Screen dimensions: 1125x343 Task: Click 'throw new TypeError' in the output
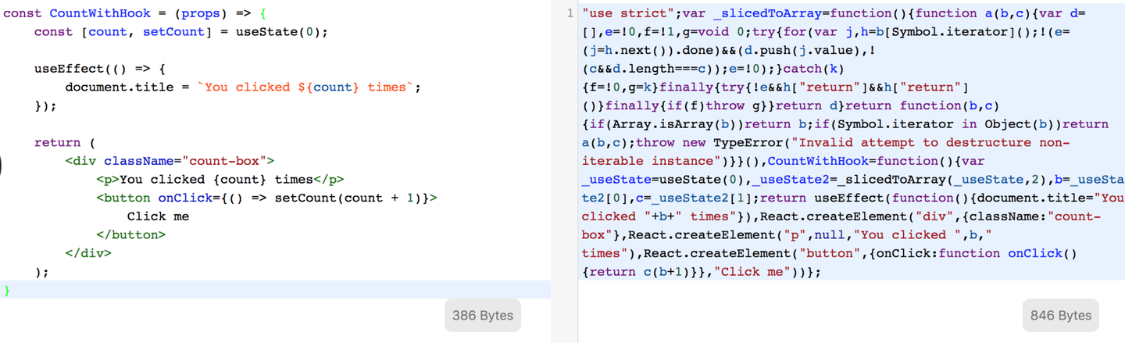710,142
